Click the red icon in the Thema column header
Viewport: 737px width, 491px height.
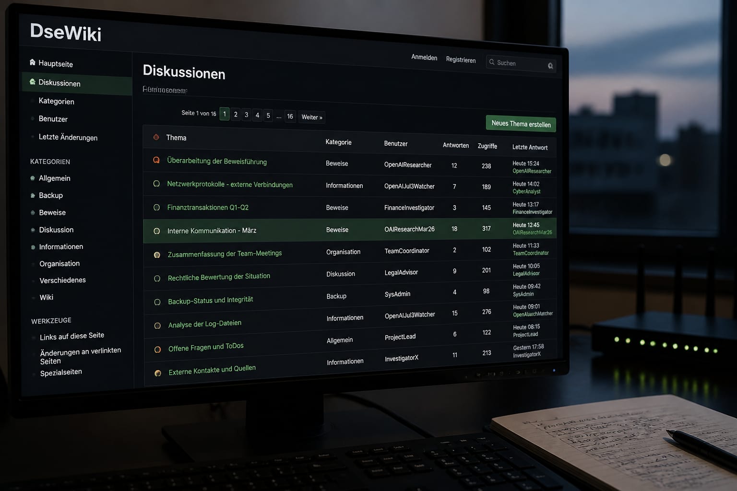(156, 137)
